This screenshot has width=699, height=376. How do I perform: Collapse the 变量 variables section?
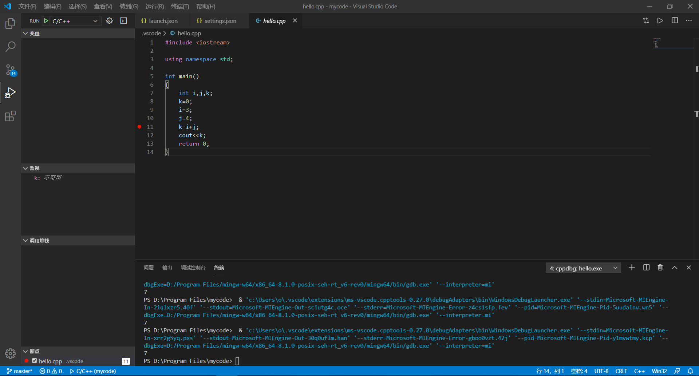pos(25,33)
